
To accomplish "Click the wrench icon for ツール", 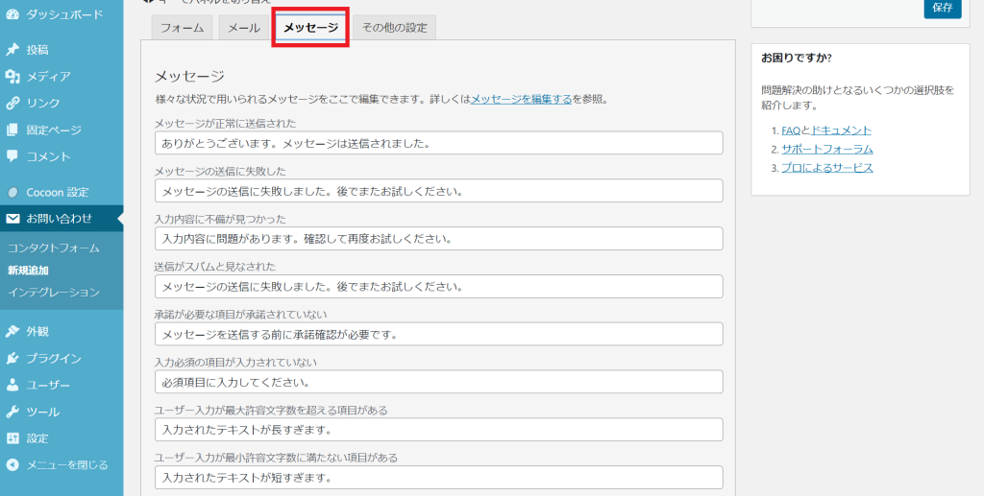I will click(12, 412).
